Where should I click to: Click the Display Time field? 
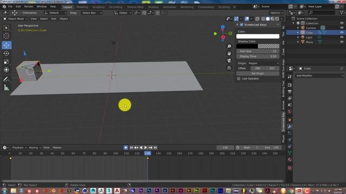point(258,57)
